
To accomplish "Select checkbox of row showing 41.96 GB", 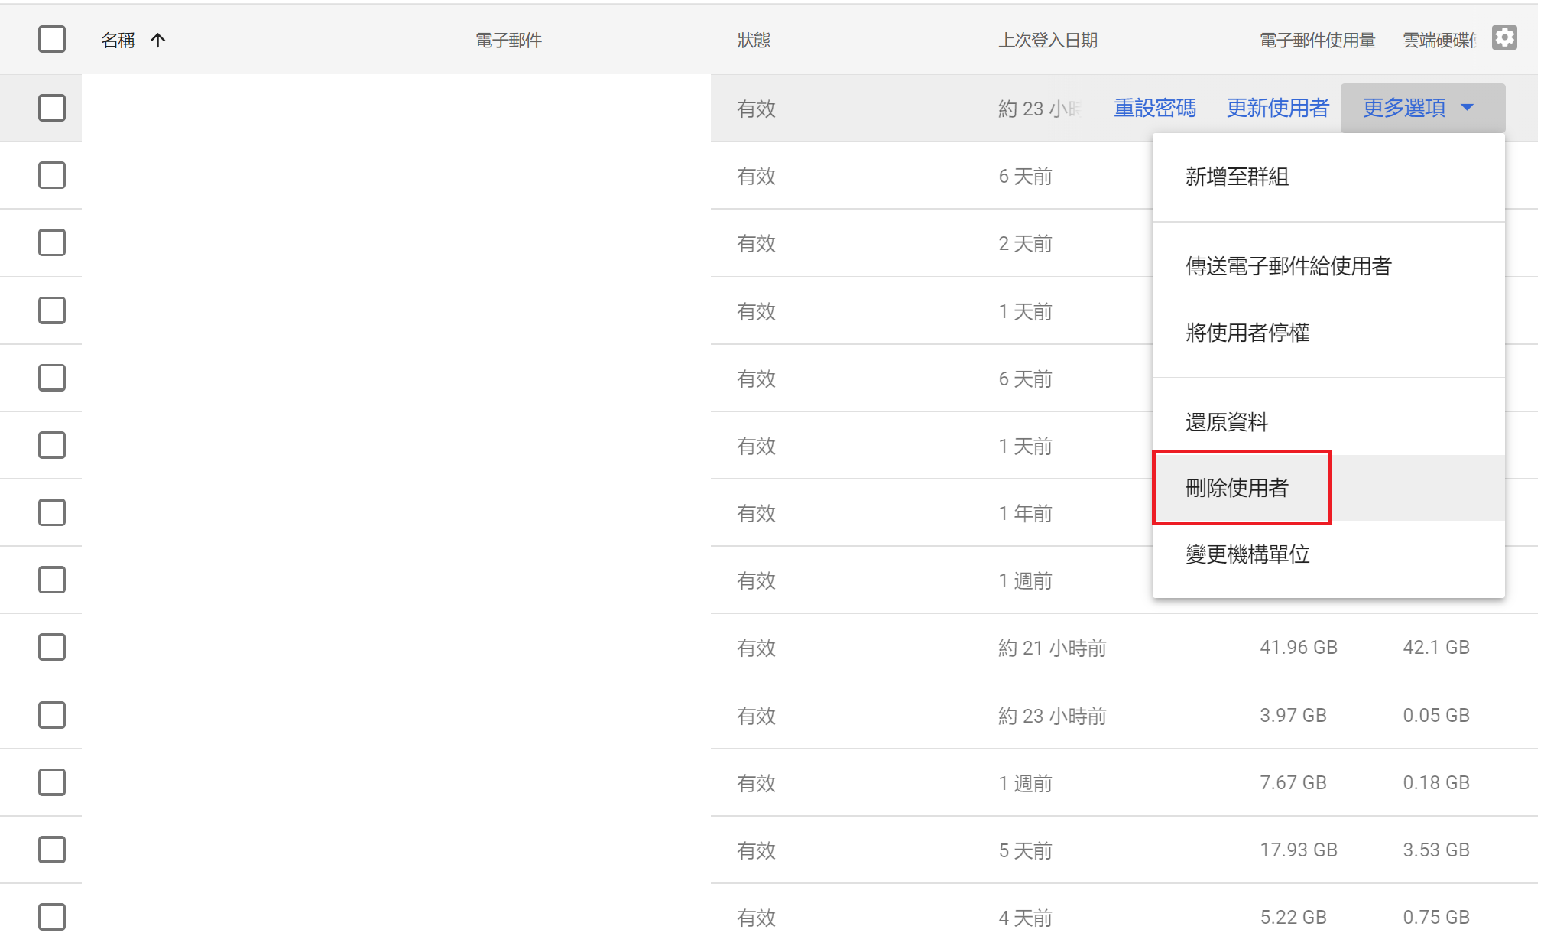I will coord(52,647).
